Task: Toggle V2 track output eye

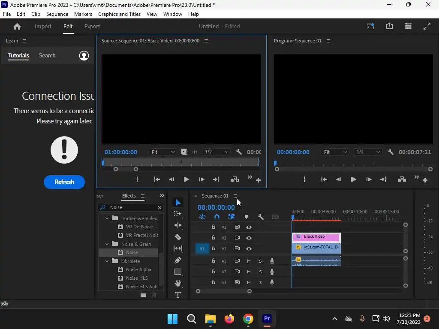Action: pos(249,238)
